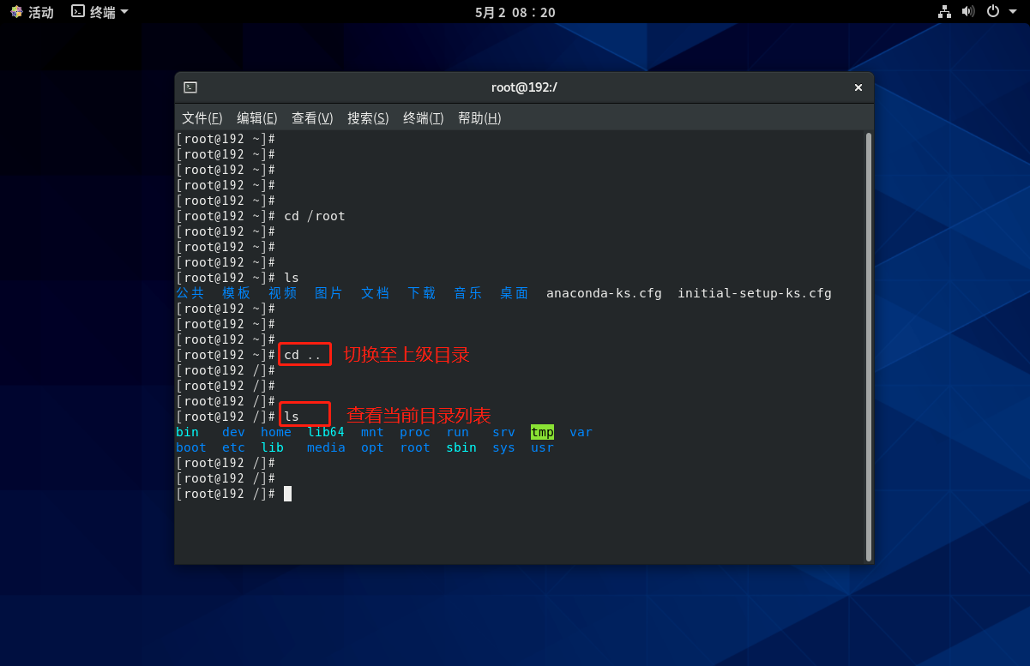
Task: Click the anaconda-ks.cfg filename in output
Action: click(604, 293)
